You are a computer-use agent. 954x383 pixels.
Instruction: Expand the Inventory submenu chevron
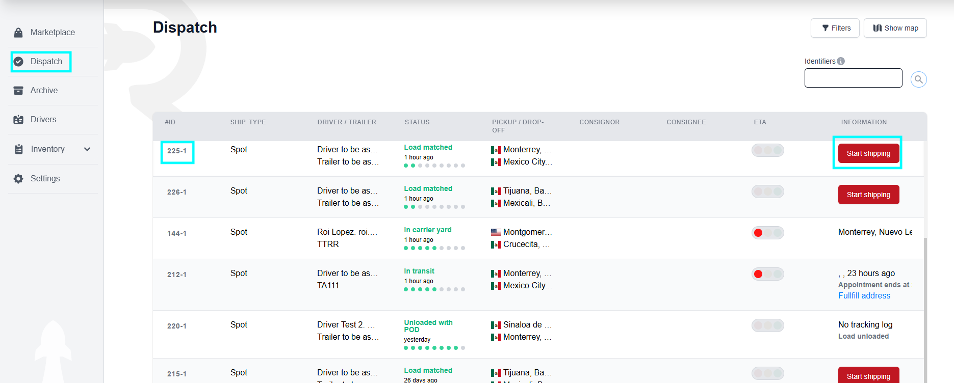point(87,149)
